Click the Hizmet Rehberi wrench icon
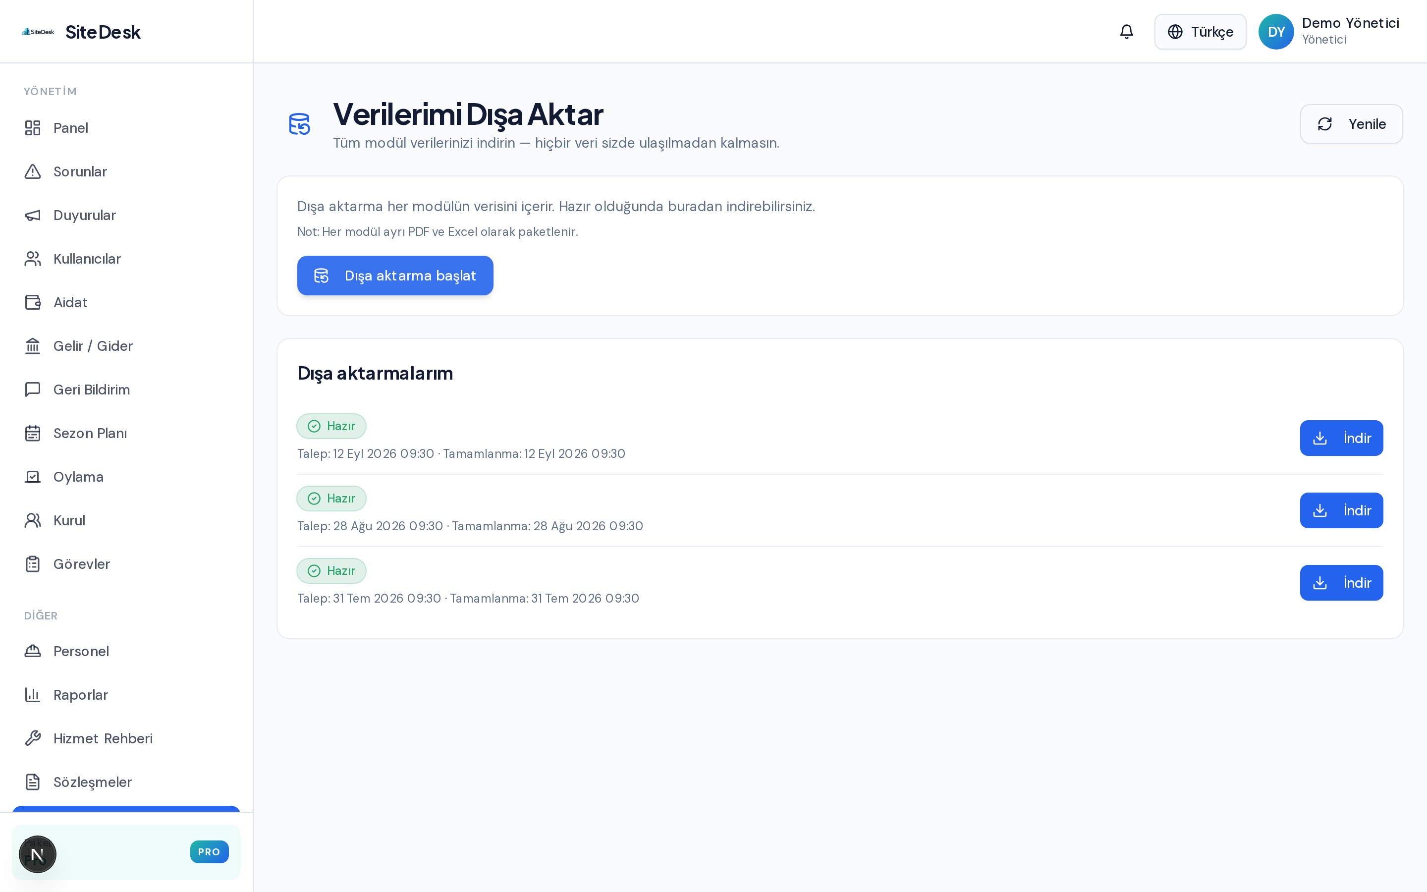This screenshot has width=1427, height=892. (x=33, y=738)
